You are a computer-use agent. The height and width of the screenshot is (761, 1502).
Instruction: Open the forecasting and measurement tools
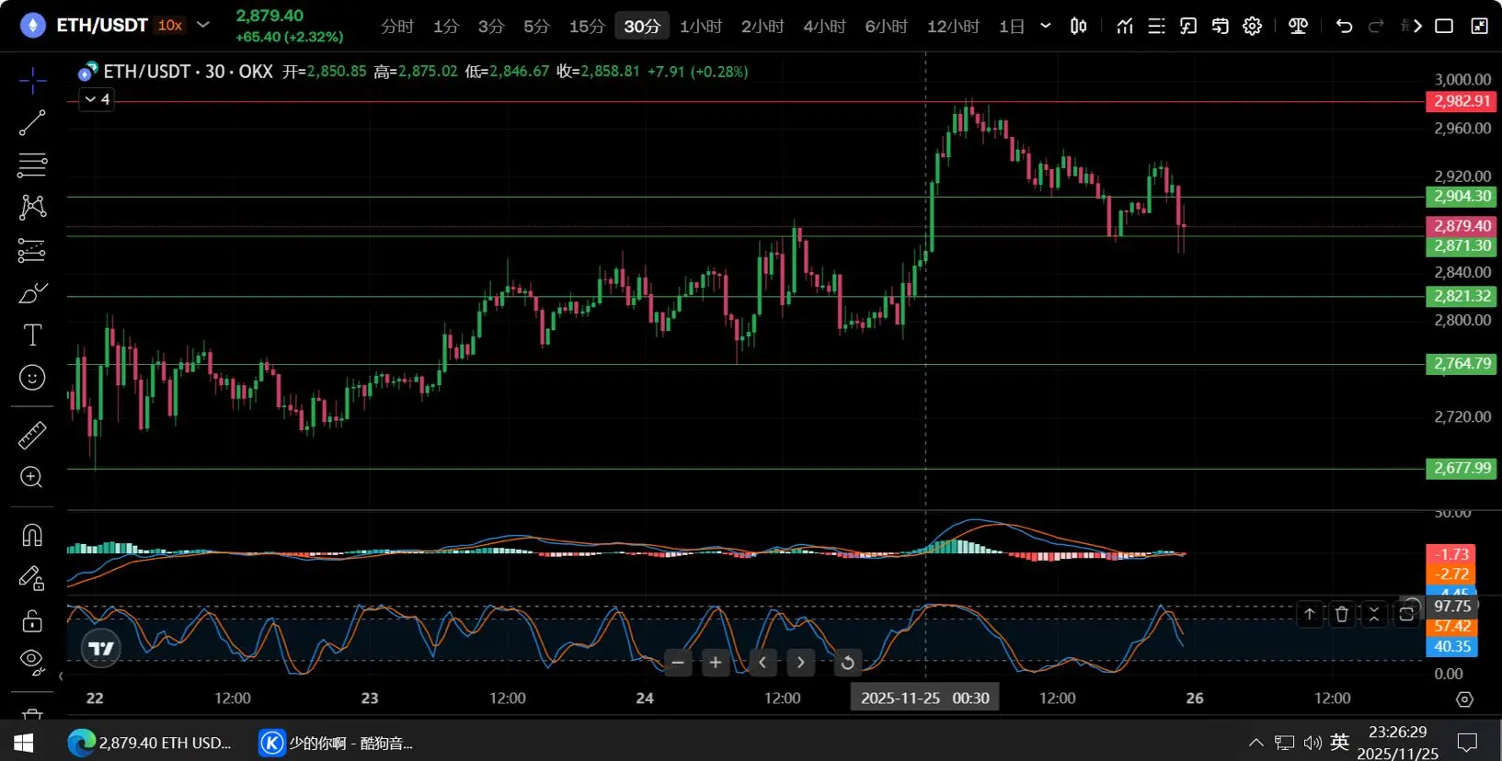pos(32,250)
